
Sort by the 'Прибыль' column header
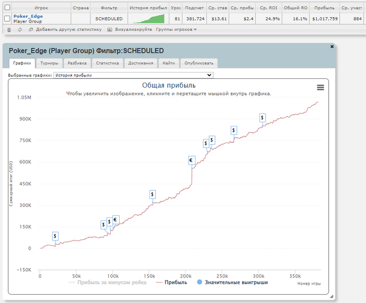[324, 8]
